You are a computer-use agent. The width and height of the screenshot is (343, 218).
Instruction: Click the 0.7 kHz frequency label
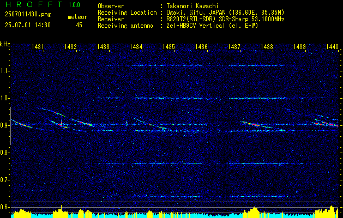point(4,180)
